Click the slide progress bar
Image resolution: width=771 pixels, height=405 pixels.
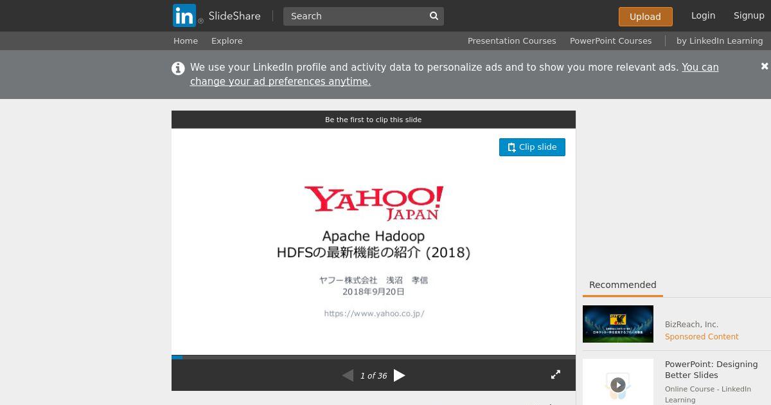[x=373, y=357]
